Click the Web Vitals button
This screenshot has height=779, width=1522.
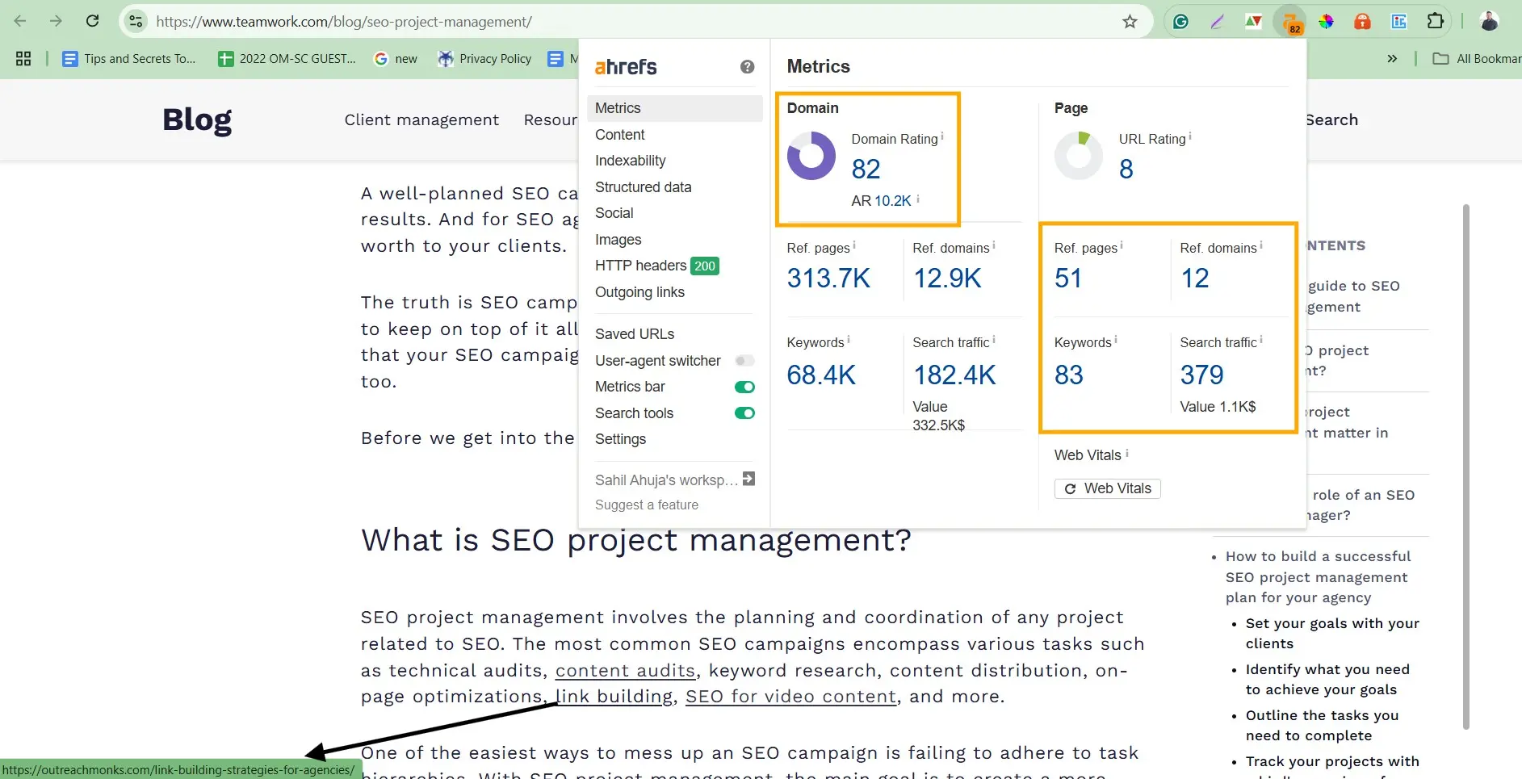point(1107,488)
